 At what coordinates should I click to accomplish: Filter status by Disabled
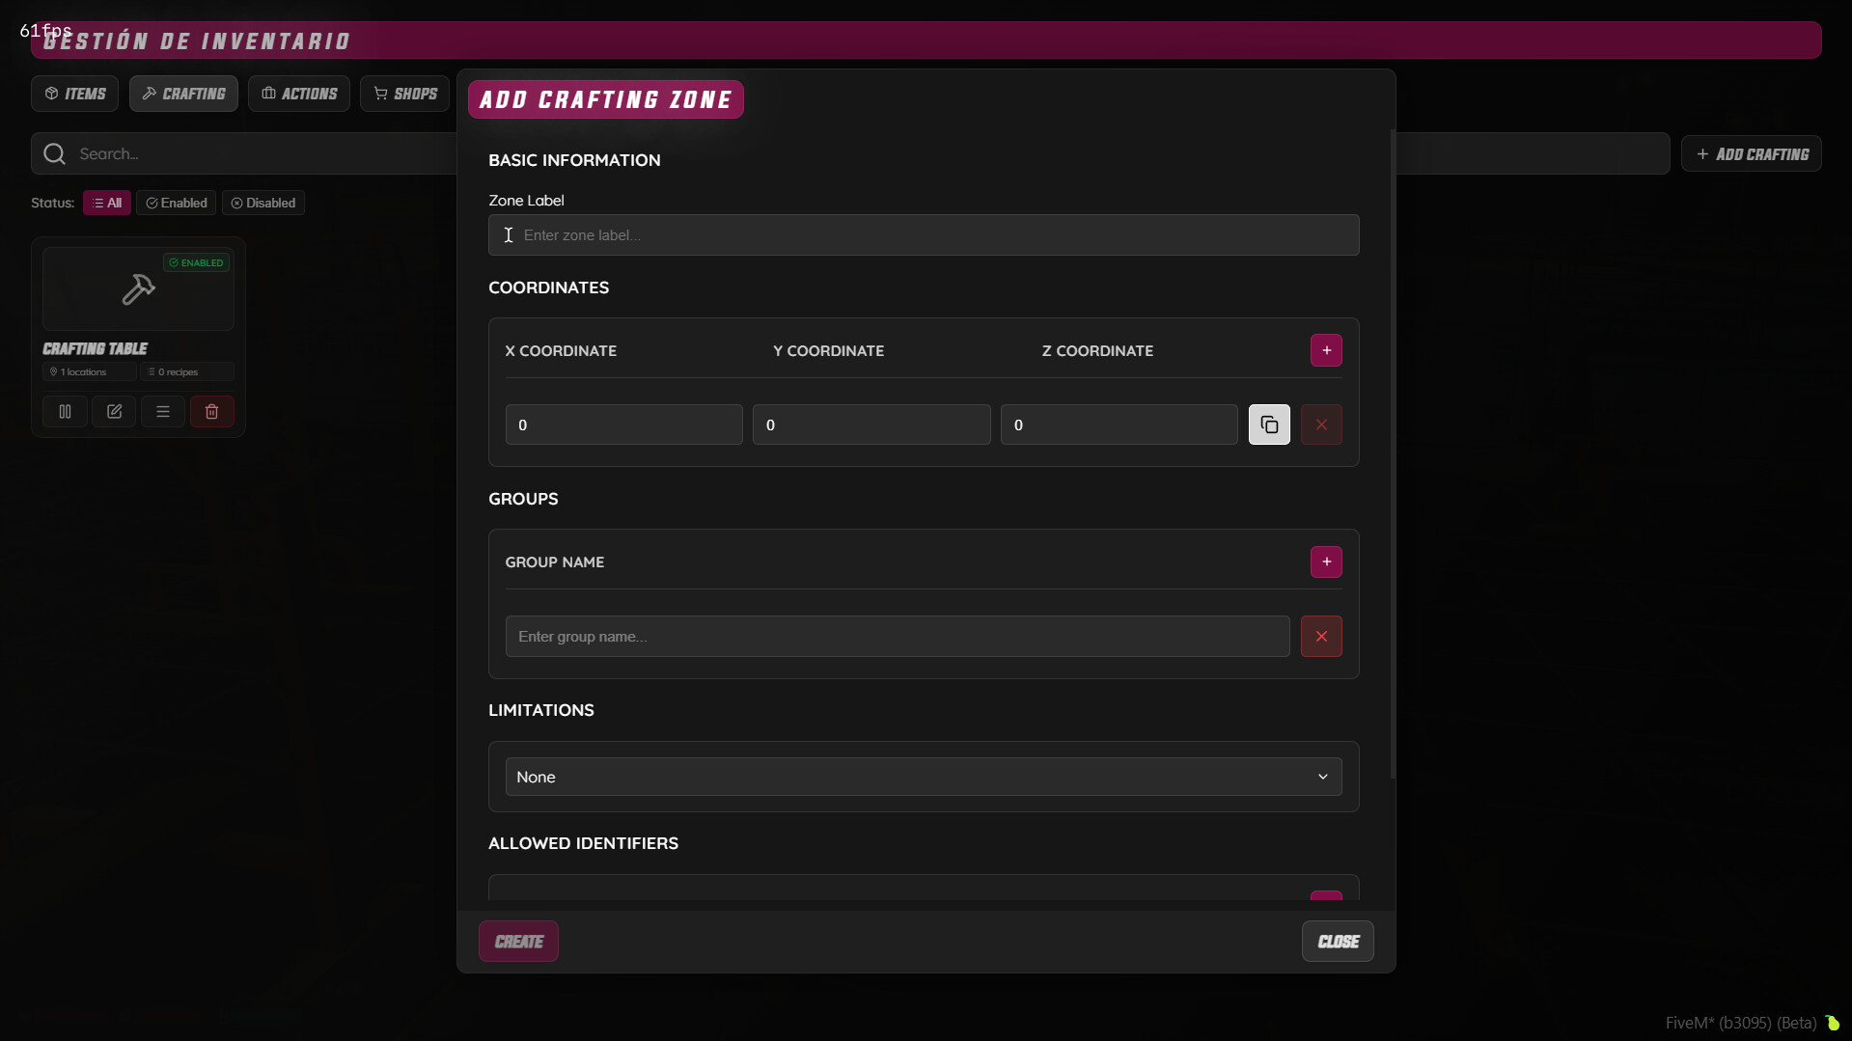(x=263, y=203)
